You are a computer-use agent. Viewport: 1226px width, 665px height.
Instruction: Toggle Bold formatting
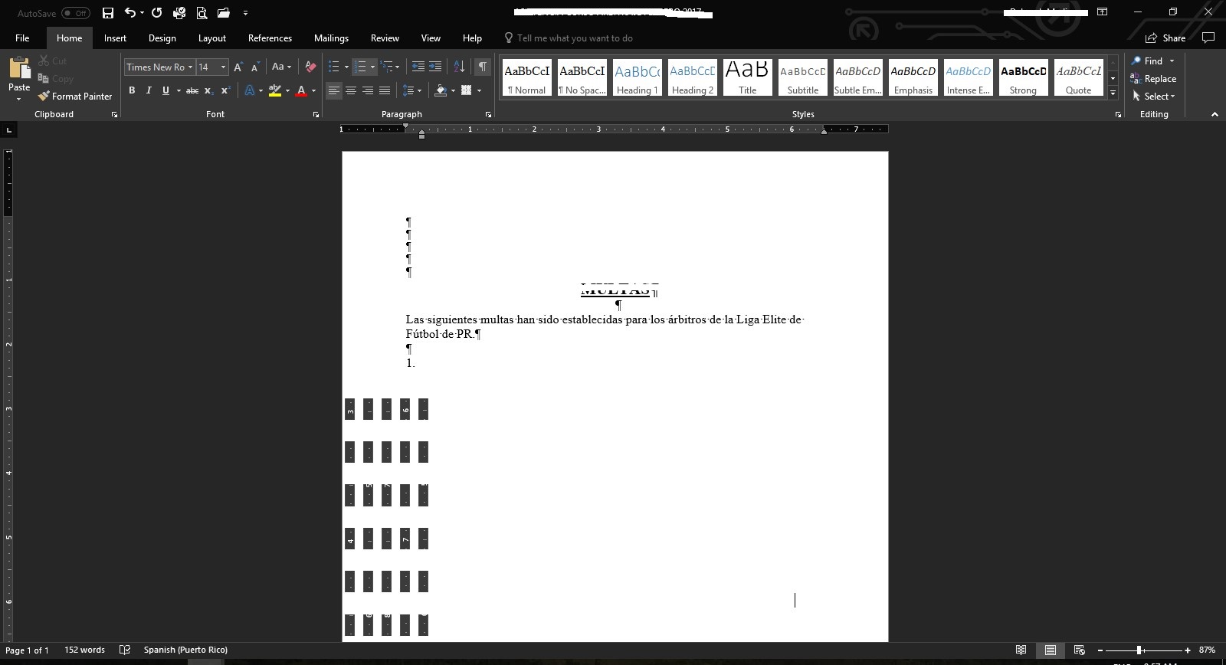click(132, 90)
